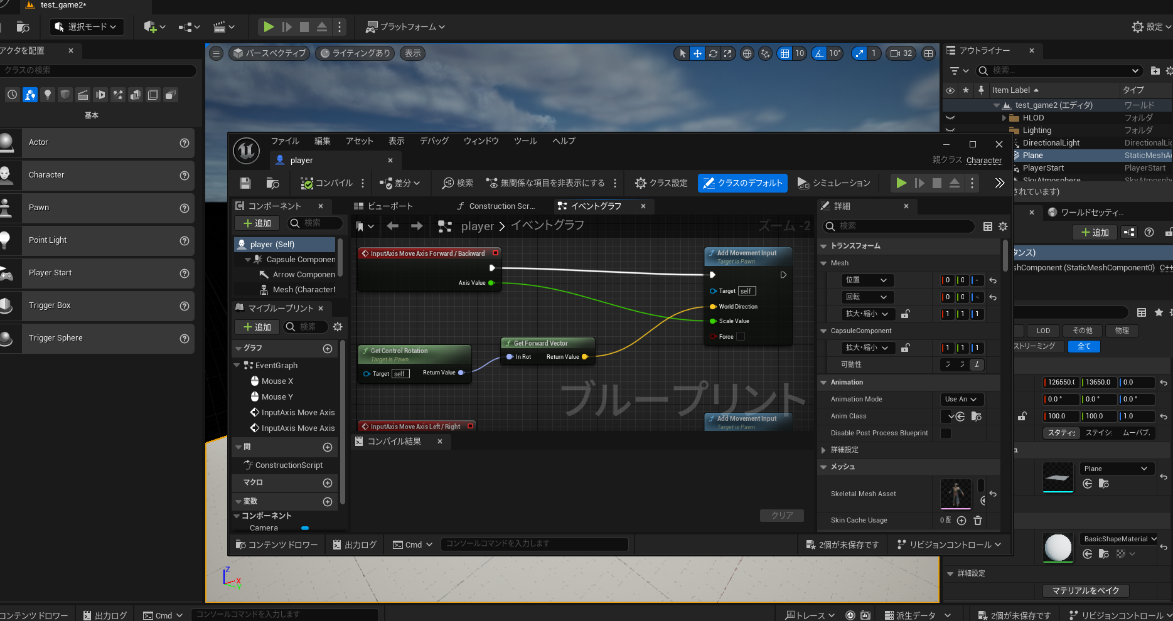Image resolution: width=1173 pixels, height=621 pixels.
Task: Click the blueprint Find search tool
Action: click(458, 183)
